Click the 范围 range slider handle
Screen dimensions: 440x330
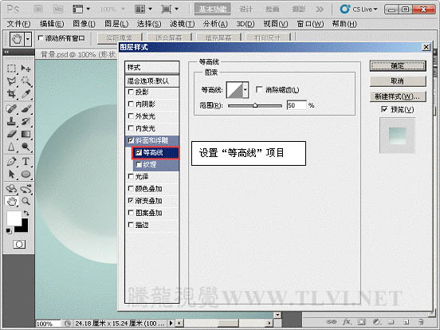[255, 105]
